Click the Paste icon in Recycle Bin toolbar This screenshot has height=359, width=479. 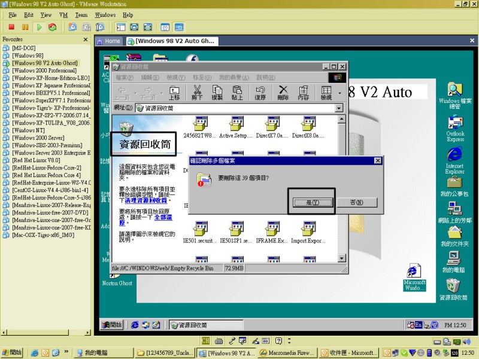[x=237, y=93]
